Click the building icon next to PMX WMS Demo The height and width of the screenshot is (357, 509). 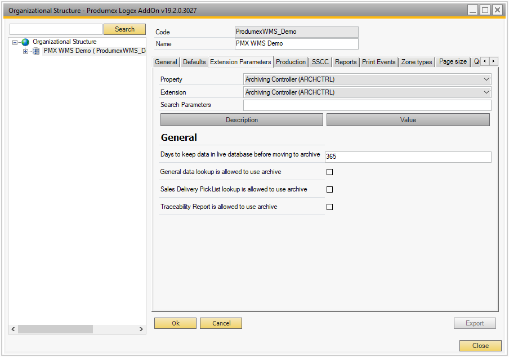point(35,51)
